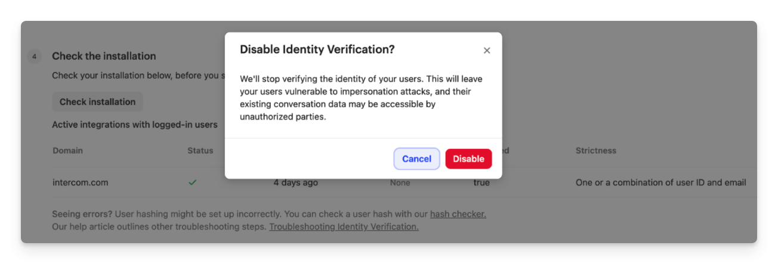The height and width of the screenshot is (264, 778).
Task: Cancel disabling identity verification
Action: point(416,159)
